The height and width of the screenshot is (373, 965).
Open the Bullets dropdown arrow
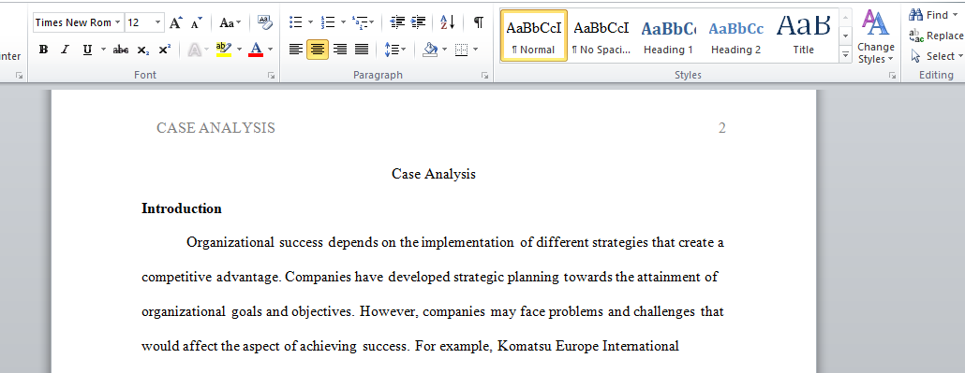(x=311, y=22)
